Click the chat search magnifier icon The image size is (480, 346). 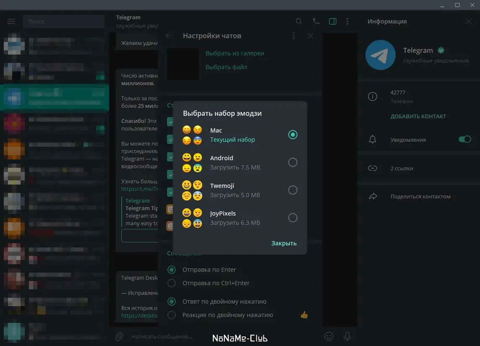point(299,21)
